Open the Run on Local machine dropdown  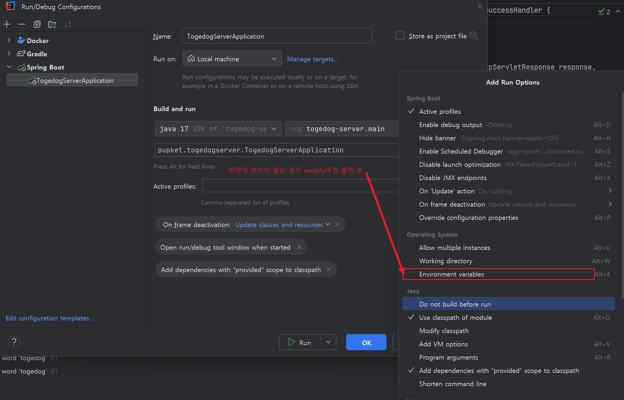click(232, 59)
